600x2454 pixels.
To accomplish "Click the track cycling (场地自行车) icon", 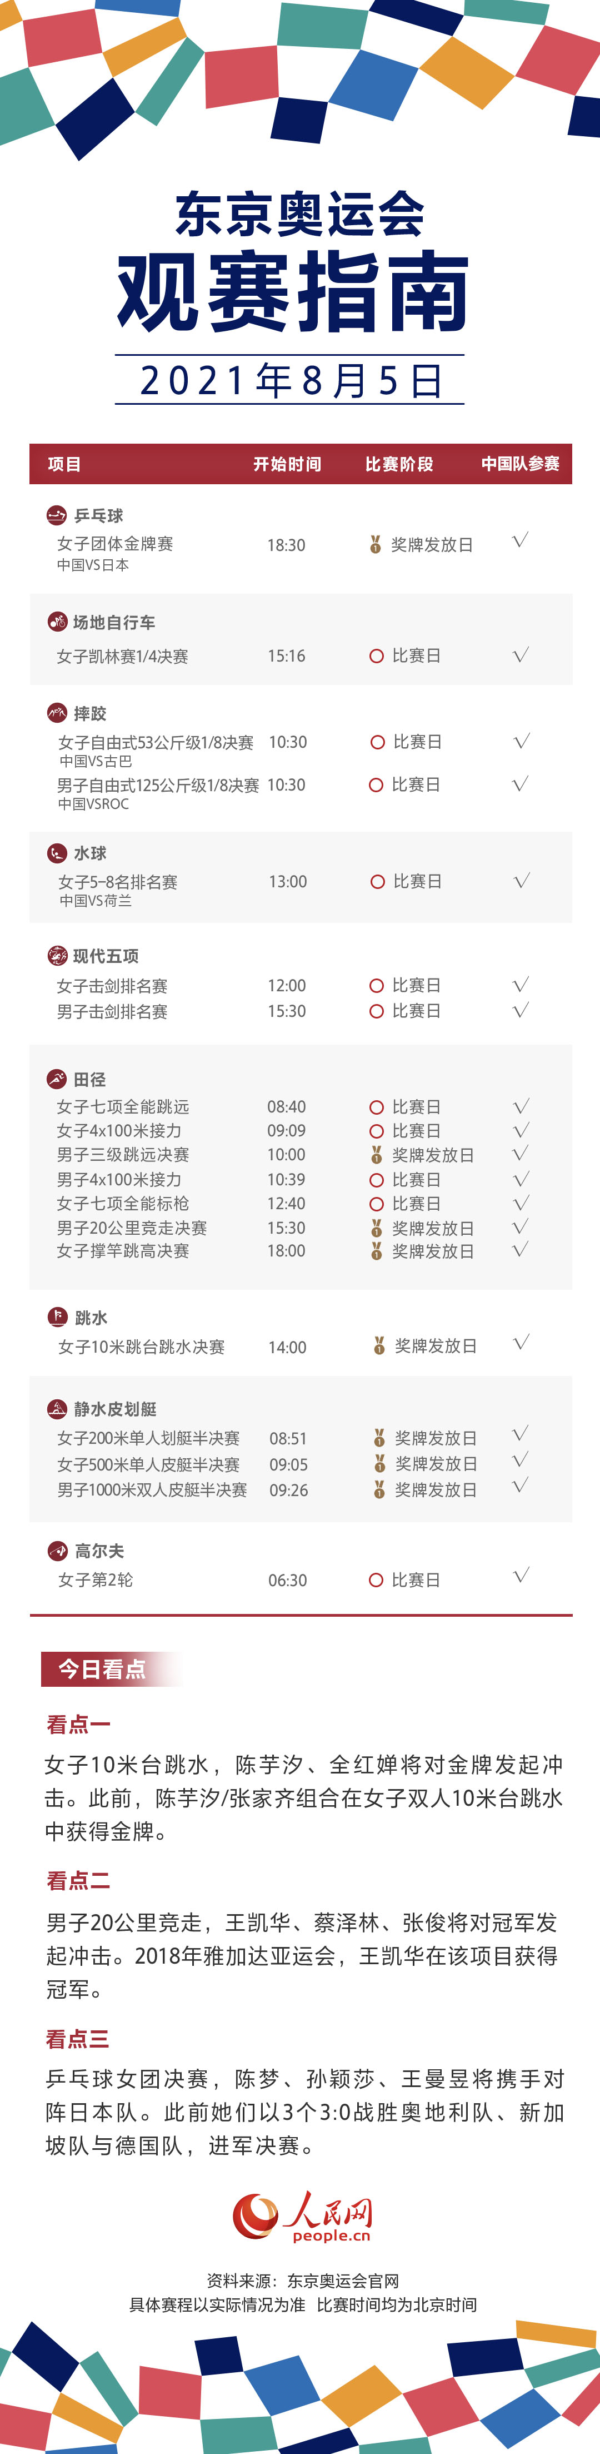I will coord(57,622).
